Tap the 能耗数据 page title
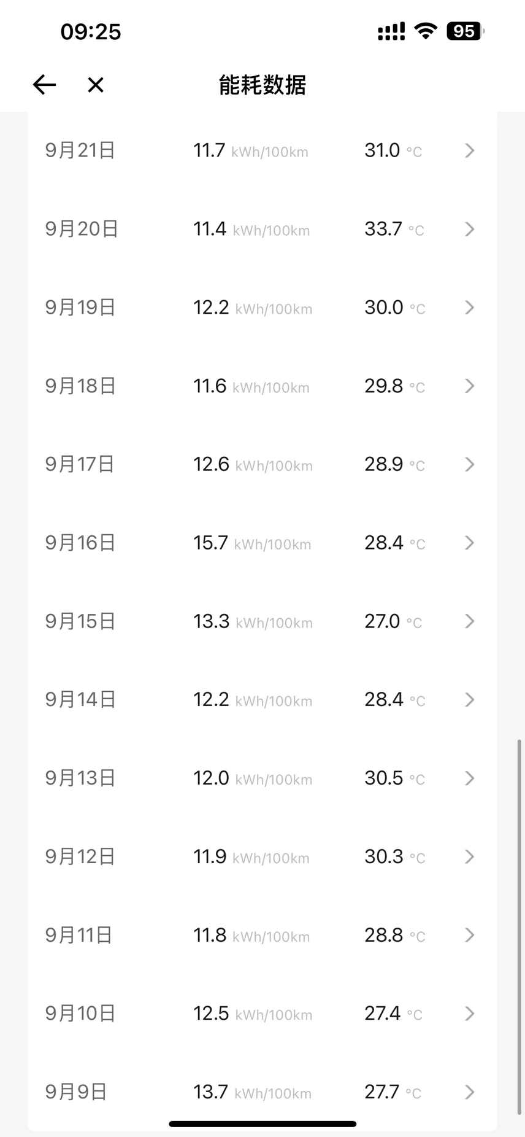525x1137 pixels. coord(262,85)
